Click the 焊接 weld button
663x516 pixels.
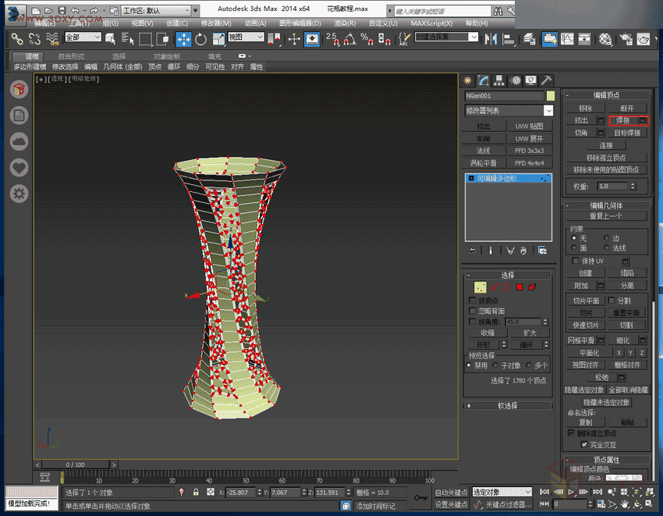coord(622,120)
